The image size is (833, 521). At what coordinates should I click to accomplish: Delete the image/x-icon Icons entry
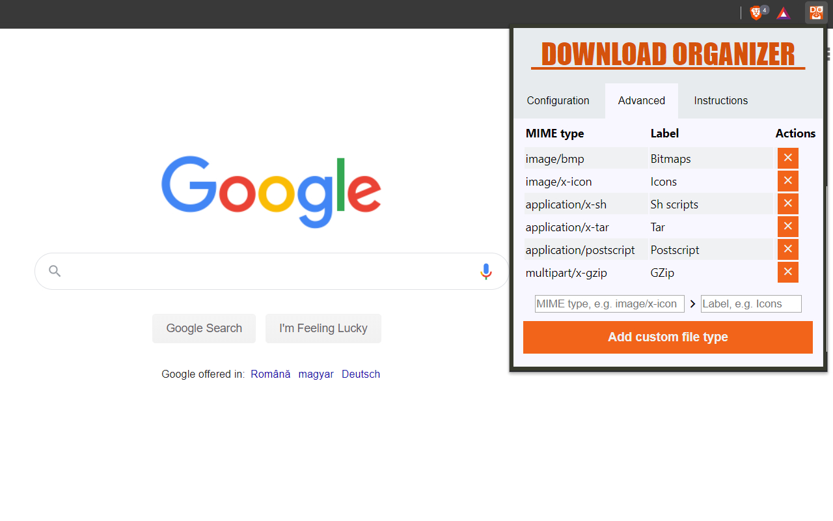(x=787, y=181)
